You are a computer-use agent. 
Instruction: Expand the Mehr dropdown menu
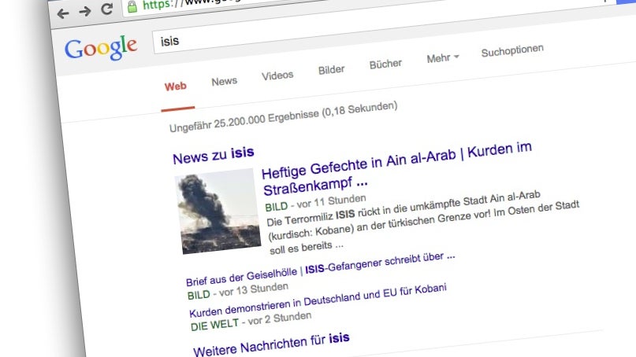pos(442,58)
